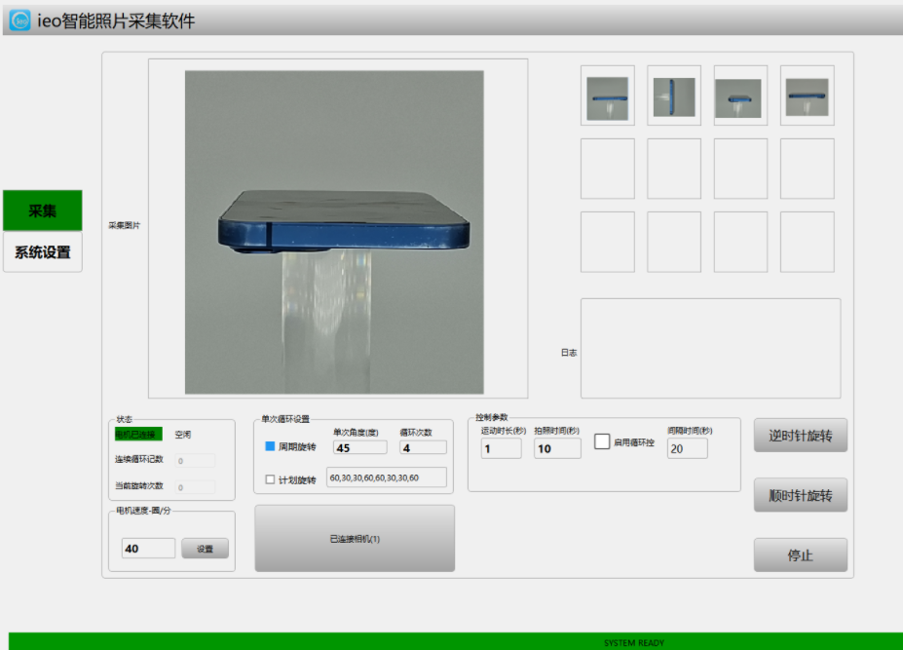Toggle the 启用循环控 checkbox
This screenshot has width=903, height=650.
coord(602,441)
